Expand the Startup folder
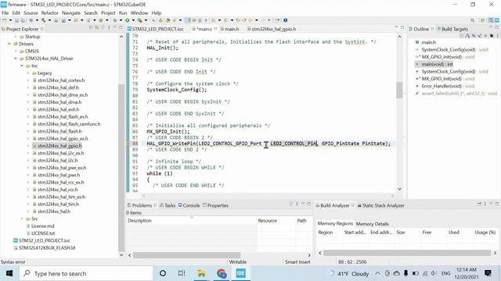Screen dimensions: 501x281 pos(16,37)
